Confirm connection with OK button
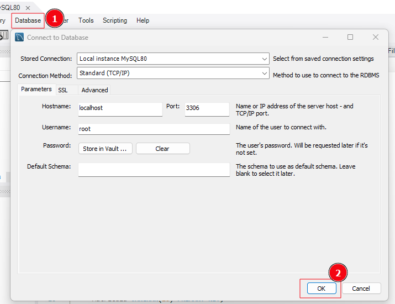 click(x=322, y=289)
